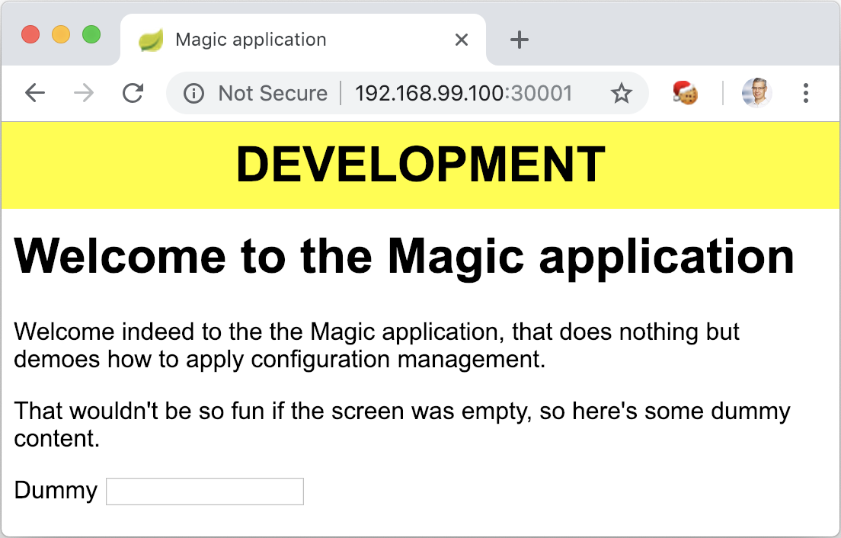Click the yellow DEVELOPMENT banner
The width and height of the screenshot is (841, 538).
point(419,165)
